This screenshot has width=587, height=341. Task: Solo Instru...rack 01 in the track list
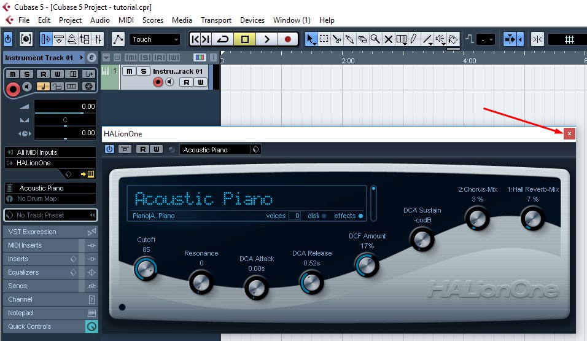(x=144, y=71)
